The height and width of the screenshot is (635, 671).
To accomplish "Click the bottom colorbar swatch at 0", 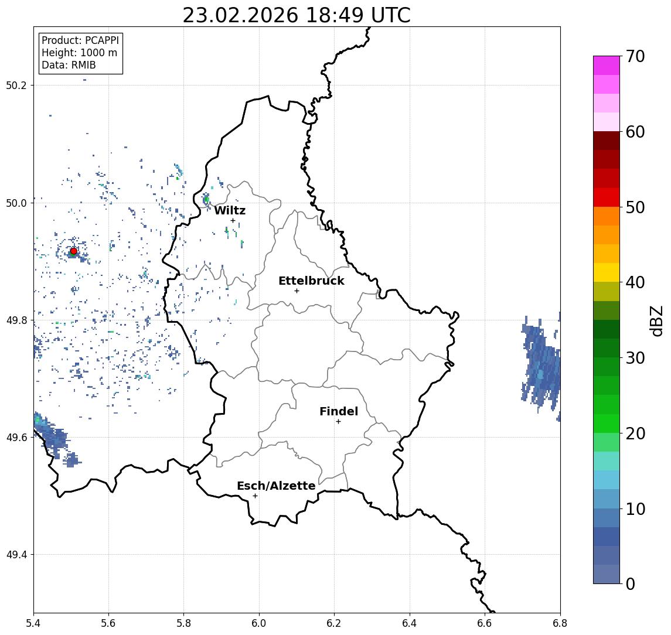I will pos(607,574).
